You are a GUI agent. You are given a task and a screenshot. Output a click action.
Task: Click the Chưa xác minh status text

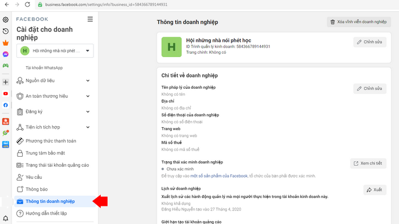pyautogui.click(x=180, y=169)
